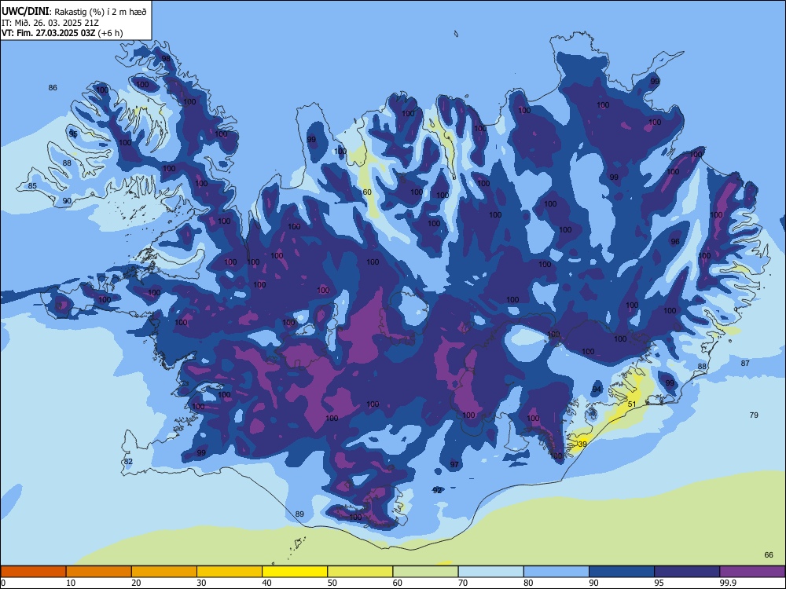
Task: Click the 96 humidity value in the east
Action: (x=675, y=241)
